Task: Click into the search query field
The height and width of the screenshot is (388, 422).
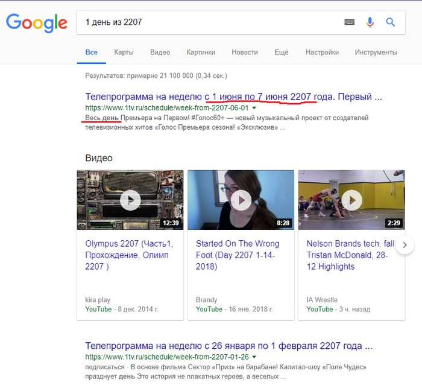Action: click(205, 22)
